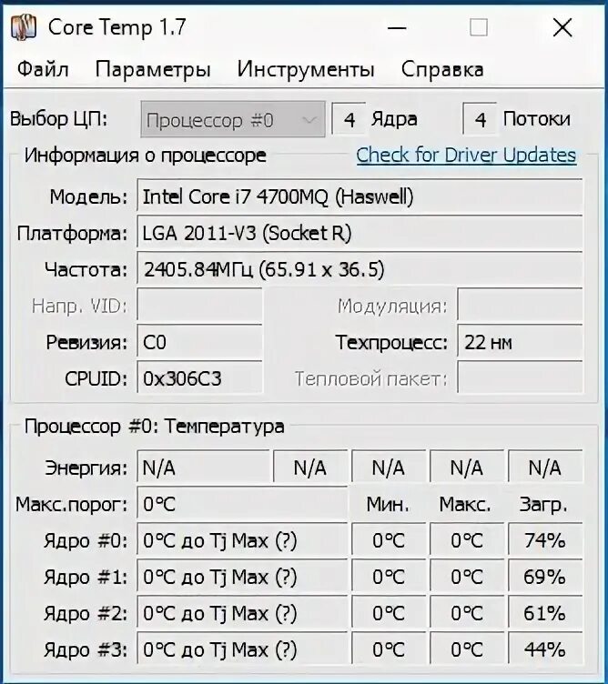Image resolution: width=608 pixels, height=684 pixels.
Task: Click the Check for Driver Updates link
Action: [466, 155]
